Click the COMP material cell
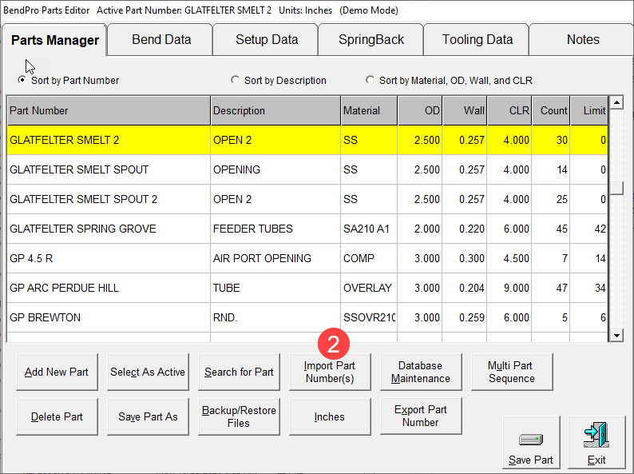Viewport: 634px width, 474px height. pyautogui.click(x=369, y=258)
